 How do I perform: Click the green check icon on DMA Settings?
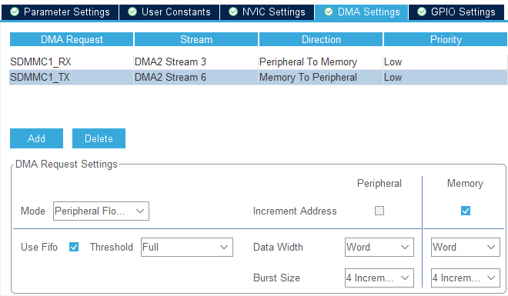coord(329,12)
